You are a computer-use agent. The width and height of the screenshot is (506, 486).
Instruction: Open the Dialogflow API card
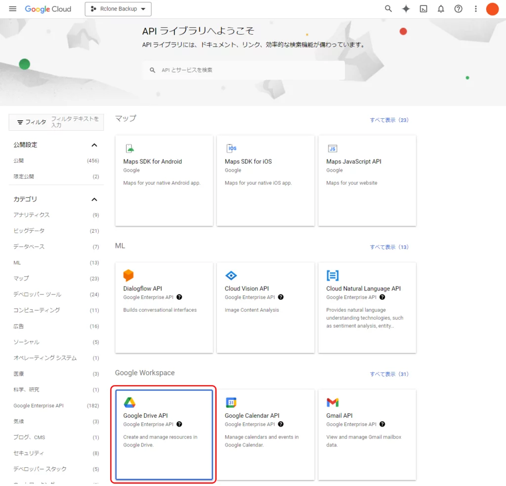(164, 308)
